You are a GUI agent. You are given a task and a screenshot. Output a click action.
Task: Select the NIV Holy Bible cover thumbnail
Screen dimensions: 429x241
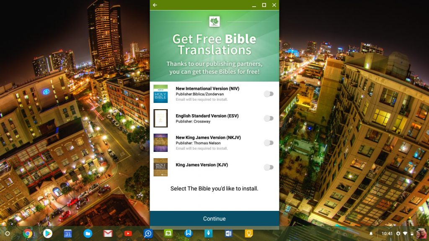(160, 94)
